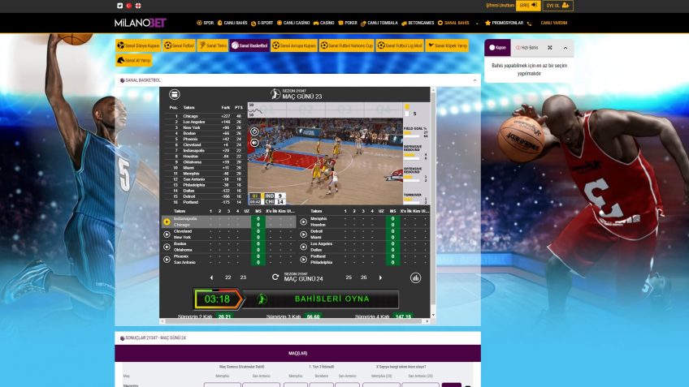
Task: Select the Sanal Futbol Lig Mod tab
Action: 400,45
